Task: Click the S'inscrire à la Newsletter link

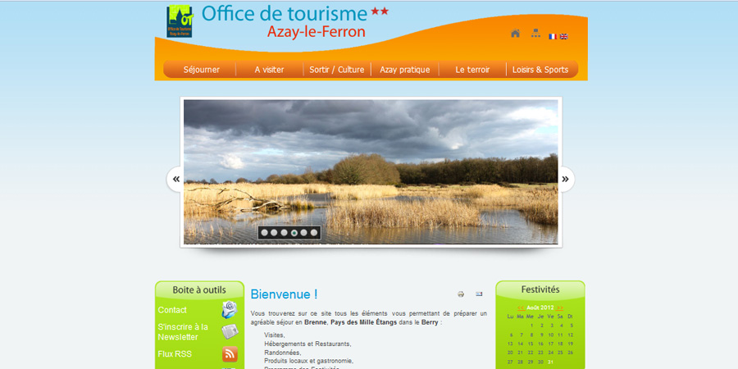Action: pyautogui.click(x=183, y=332)
